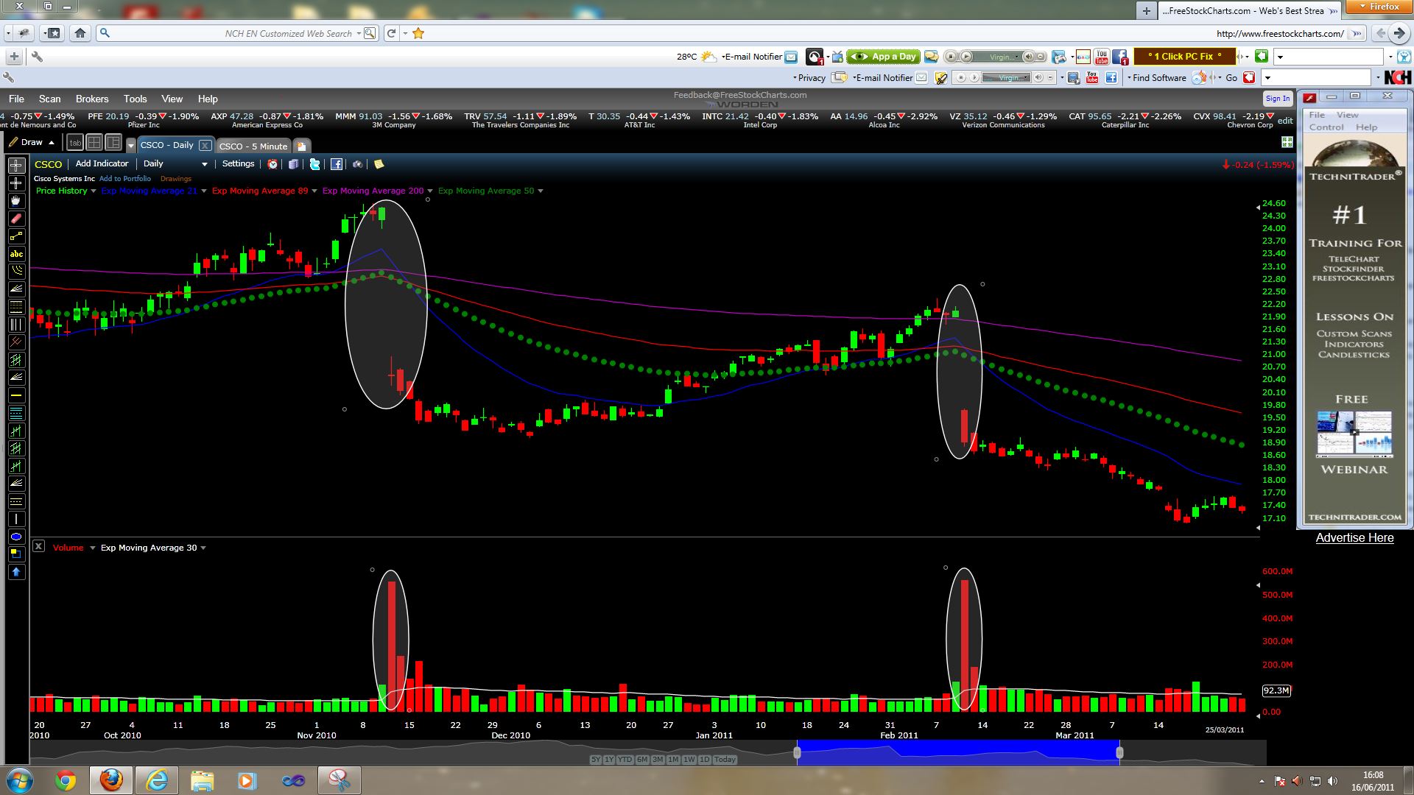Share chart via Twitter bird icon
The height and width of the screenshot is (795, 1414).
(x=314, y=164)
